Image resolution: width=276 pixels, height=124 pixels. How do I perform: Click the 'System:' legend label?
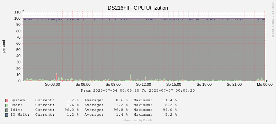19,100
